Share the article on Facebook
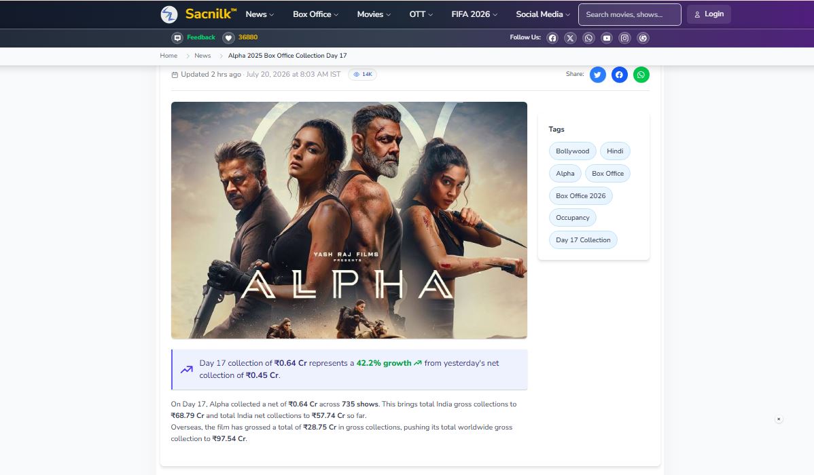Image resolution: width=814 pixels, height=475 pixels. [619, 75]
